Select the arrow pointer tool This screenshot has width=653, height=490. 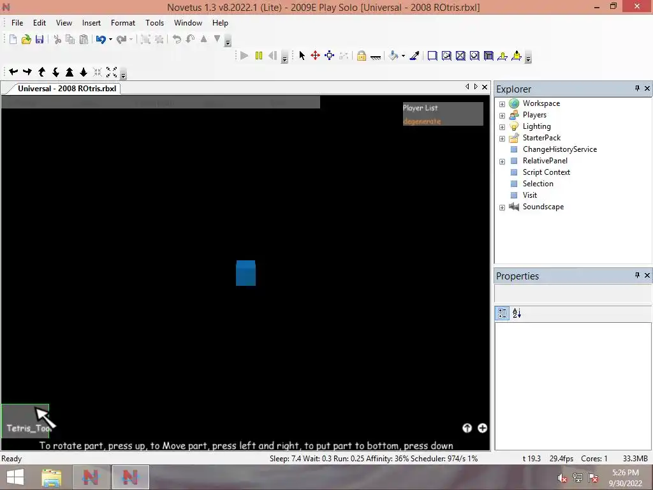coord(302,56)
